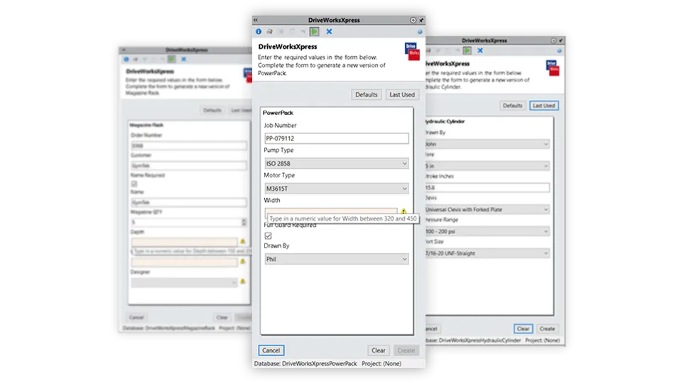Click the green Run button in PowerPack toolbar
Image resolution: width=682 pixels, height=383 pixels.
(x=314, y=32)
